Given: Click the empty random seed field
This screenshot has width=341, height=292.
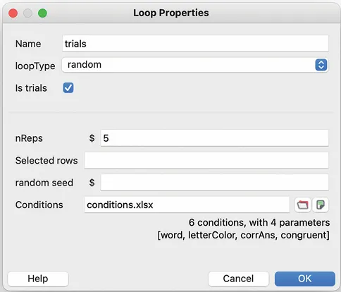Looking at the screenshot, I should tap(214, 183).
